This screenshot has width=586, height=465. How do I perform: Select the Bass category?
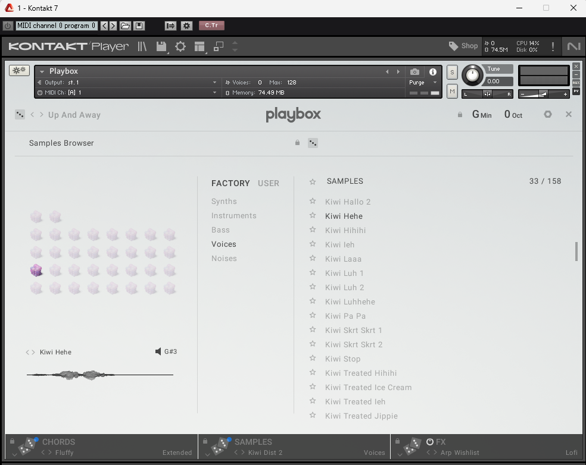click(x=220, y=230)
